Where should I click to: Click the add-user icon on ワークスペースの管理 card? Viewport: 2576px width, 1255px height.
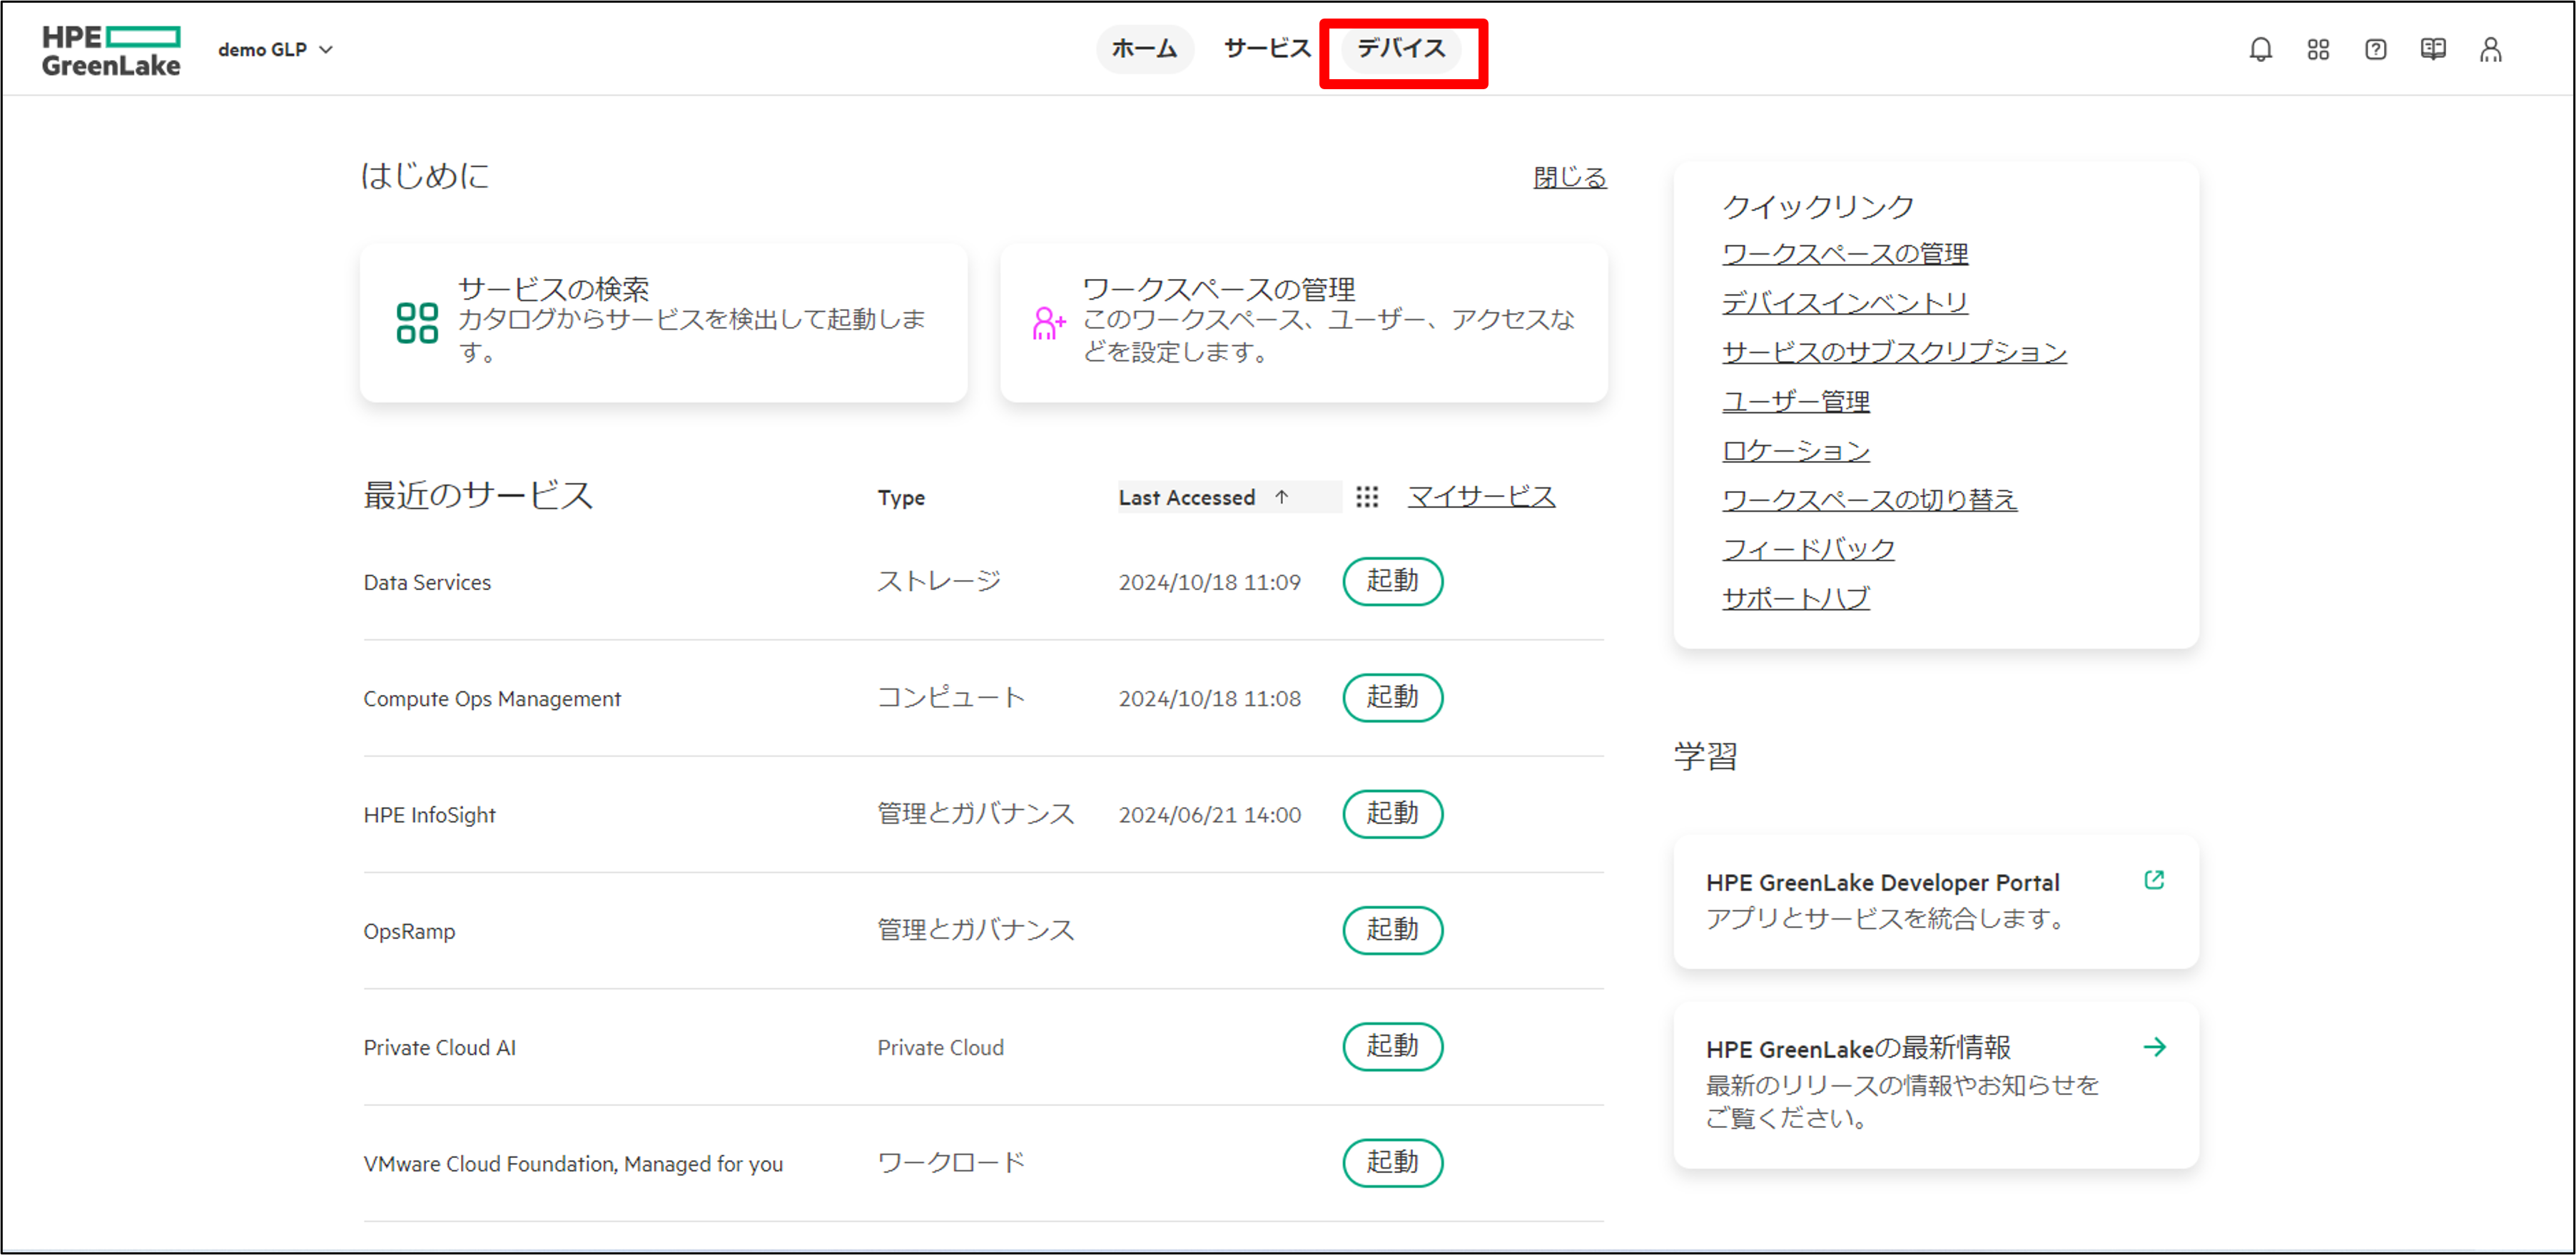point(1048,323)
